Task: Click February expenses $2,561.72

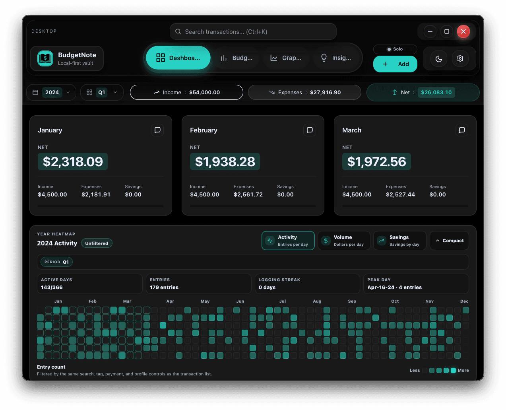Action: tap(248, 194)
